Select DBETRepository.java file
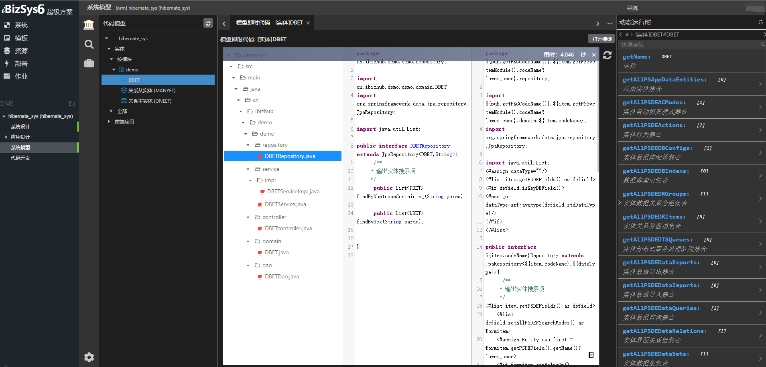Image resolution: width=766 pixels, height=367 pixels. [282, 156]
